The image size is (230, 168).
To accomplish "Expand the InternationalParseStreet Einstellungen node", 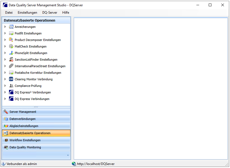I will tap(5, 66).
